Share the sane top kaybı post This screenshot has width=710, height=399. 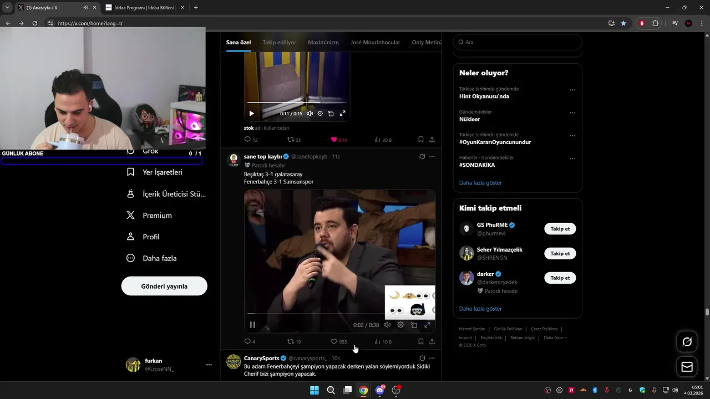click(x=432, y=342)
